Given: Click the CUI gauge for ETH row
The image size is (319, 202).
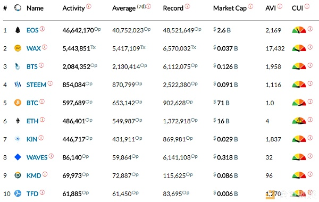Looking at the screenshot, I should point(299,121).
